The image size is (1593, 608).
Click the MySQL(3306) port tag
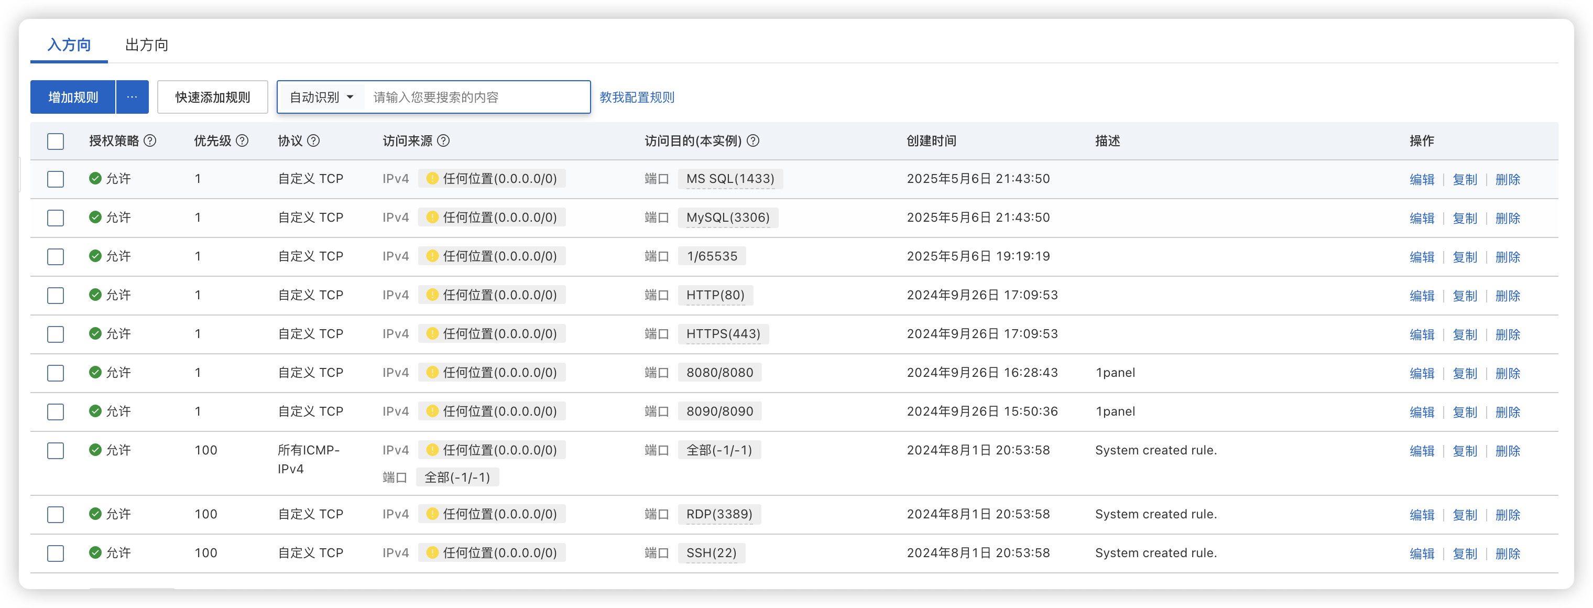pos(728,217)
